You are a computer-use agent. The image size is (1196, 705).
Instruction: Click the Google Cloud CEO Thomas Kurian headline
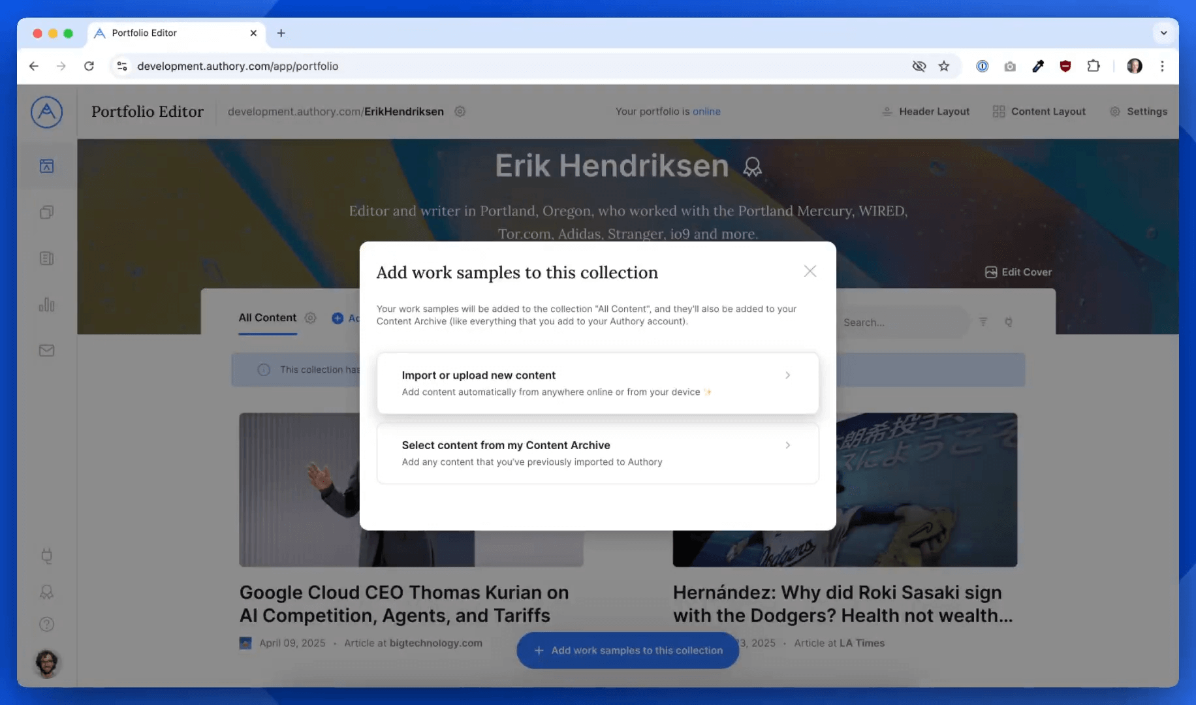404,604
